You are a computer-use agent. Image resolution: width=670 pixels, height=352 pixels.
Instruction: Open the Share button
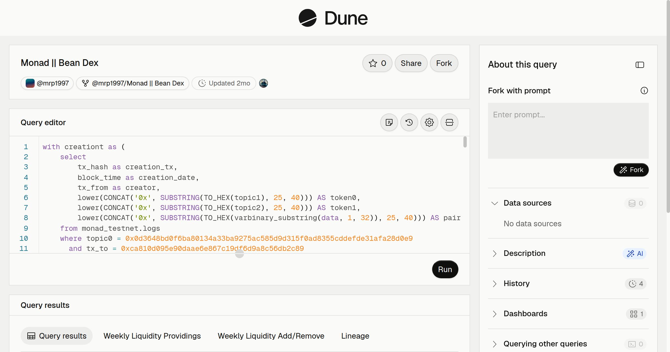point(411,63)
